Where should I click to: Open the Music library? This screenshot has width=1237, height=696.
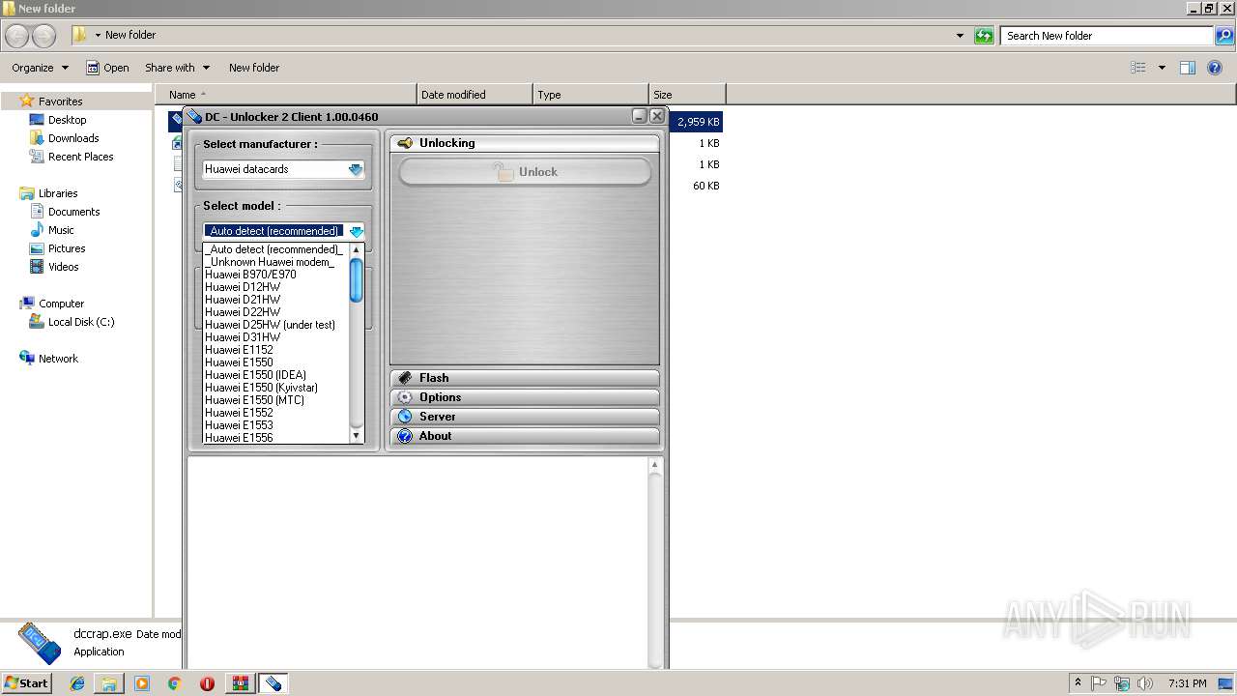coord(61,230)
